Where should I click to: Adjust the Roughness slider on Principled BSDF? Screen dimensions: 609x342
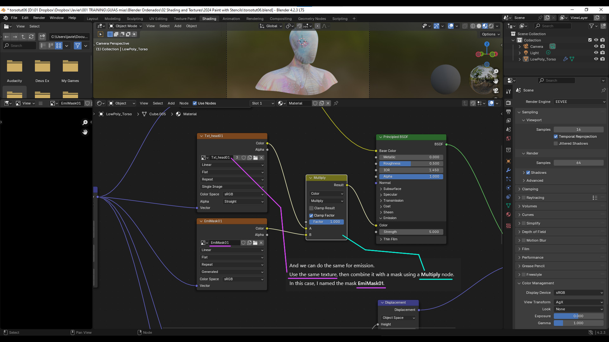(x=411, y=164)
